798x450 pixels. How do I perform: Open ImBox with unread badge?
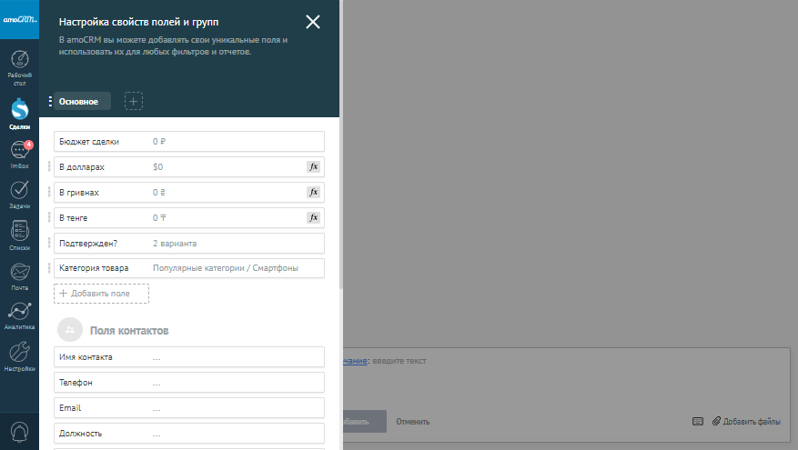point(19,153)
